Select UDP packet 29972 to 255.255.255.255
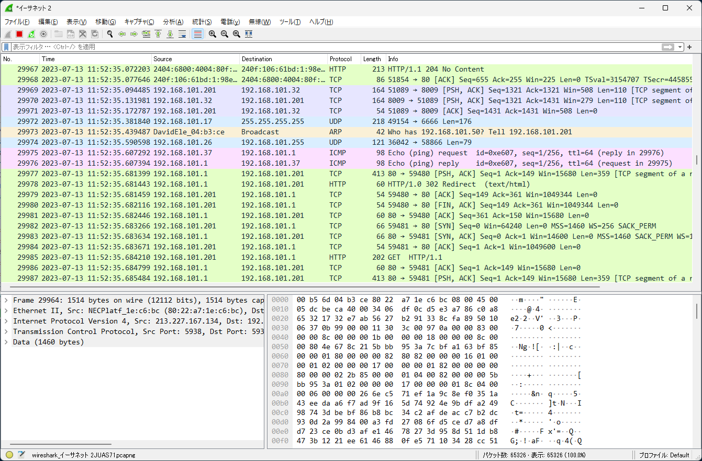Viewport: 702px width, 461px height. point(347,121)
